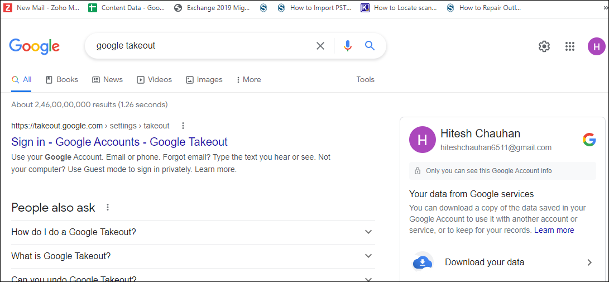
Task: Expand How do I do a Google Takeout?
Action: coord(193,232)
